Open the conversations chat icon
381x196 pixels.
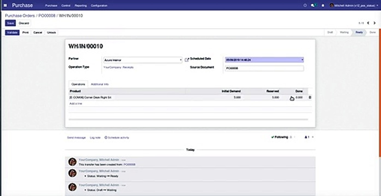point(314,5)
